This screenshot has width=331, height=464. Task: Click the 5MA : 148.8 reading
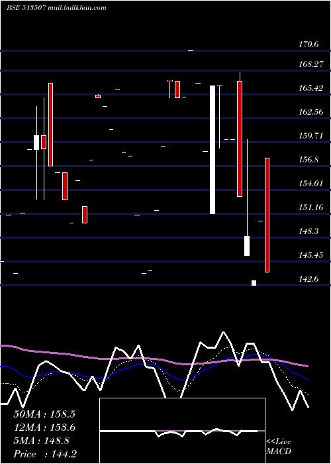tap(41, 441)
